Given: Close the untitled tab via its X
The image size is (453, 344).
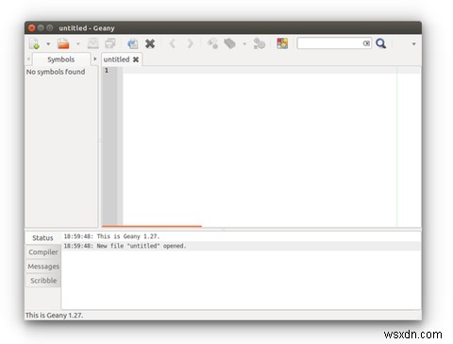Looking at the screenshot, I should coord(136,60).
